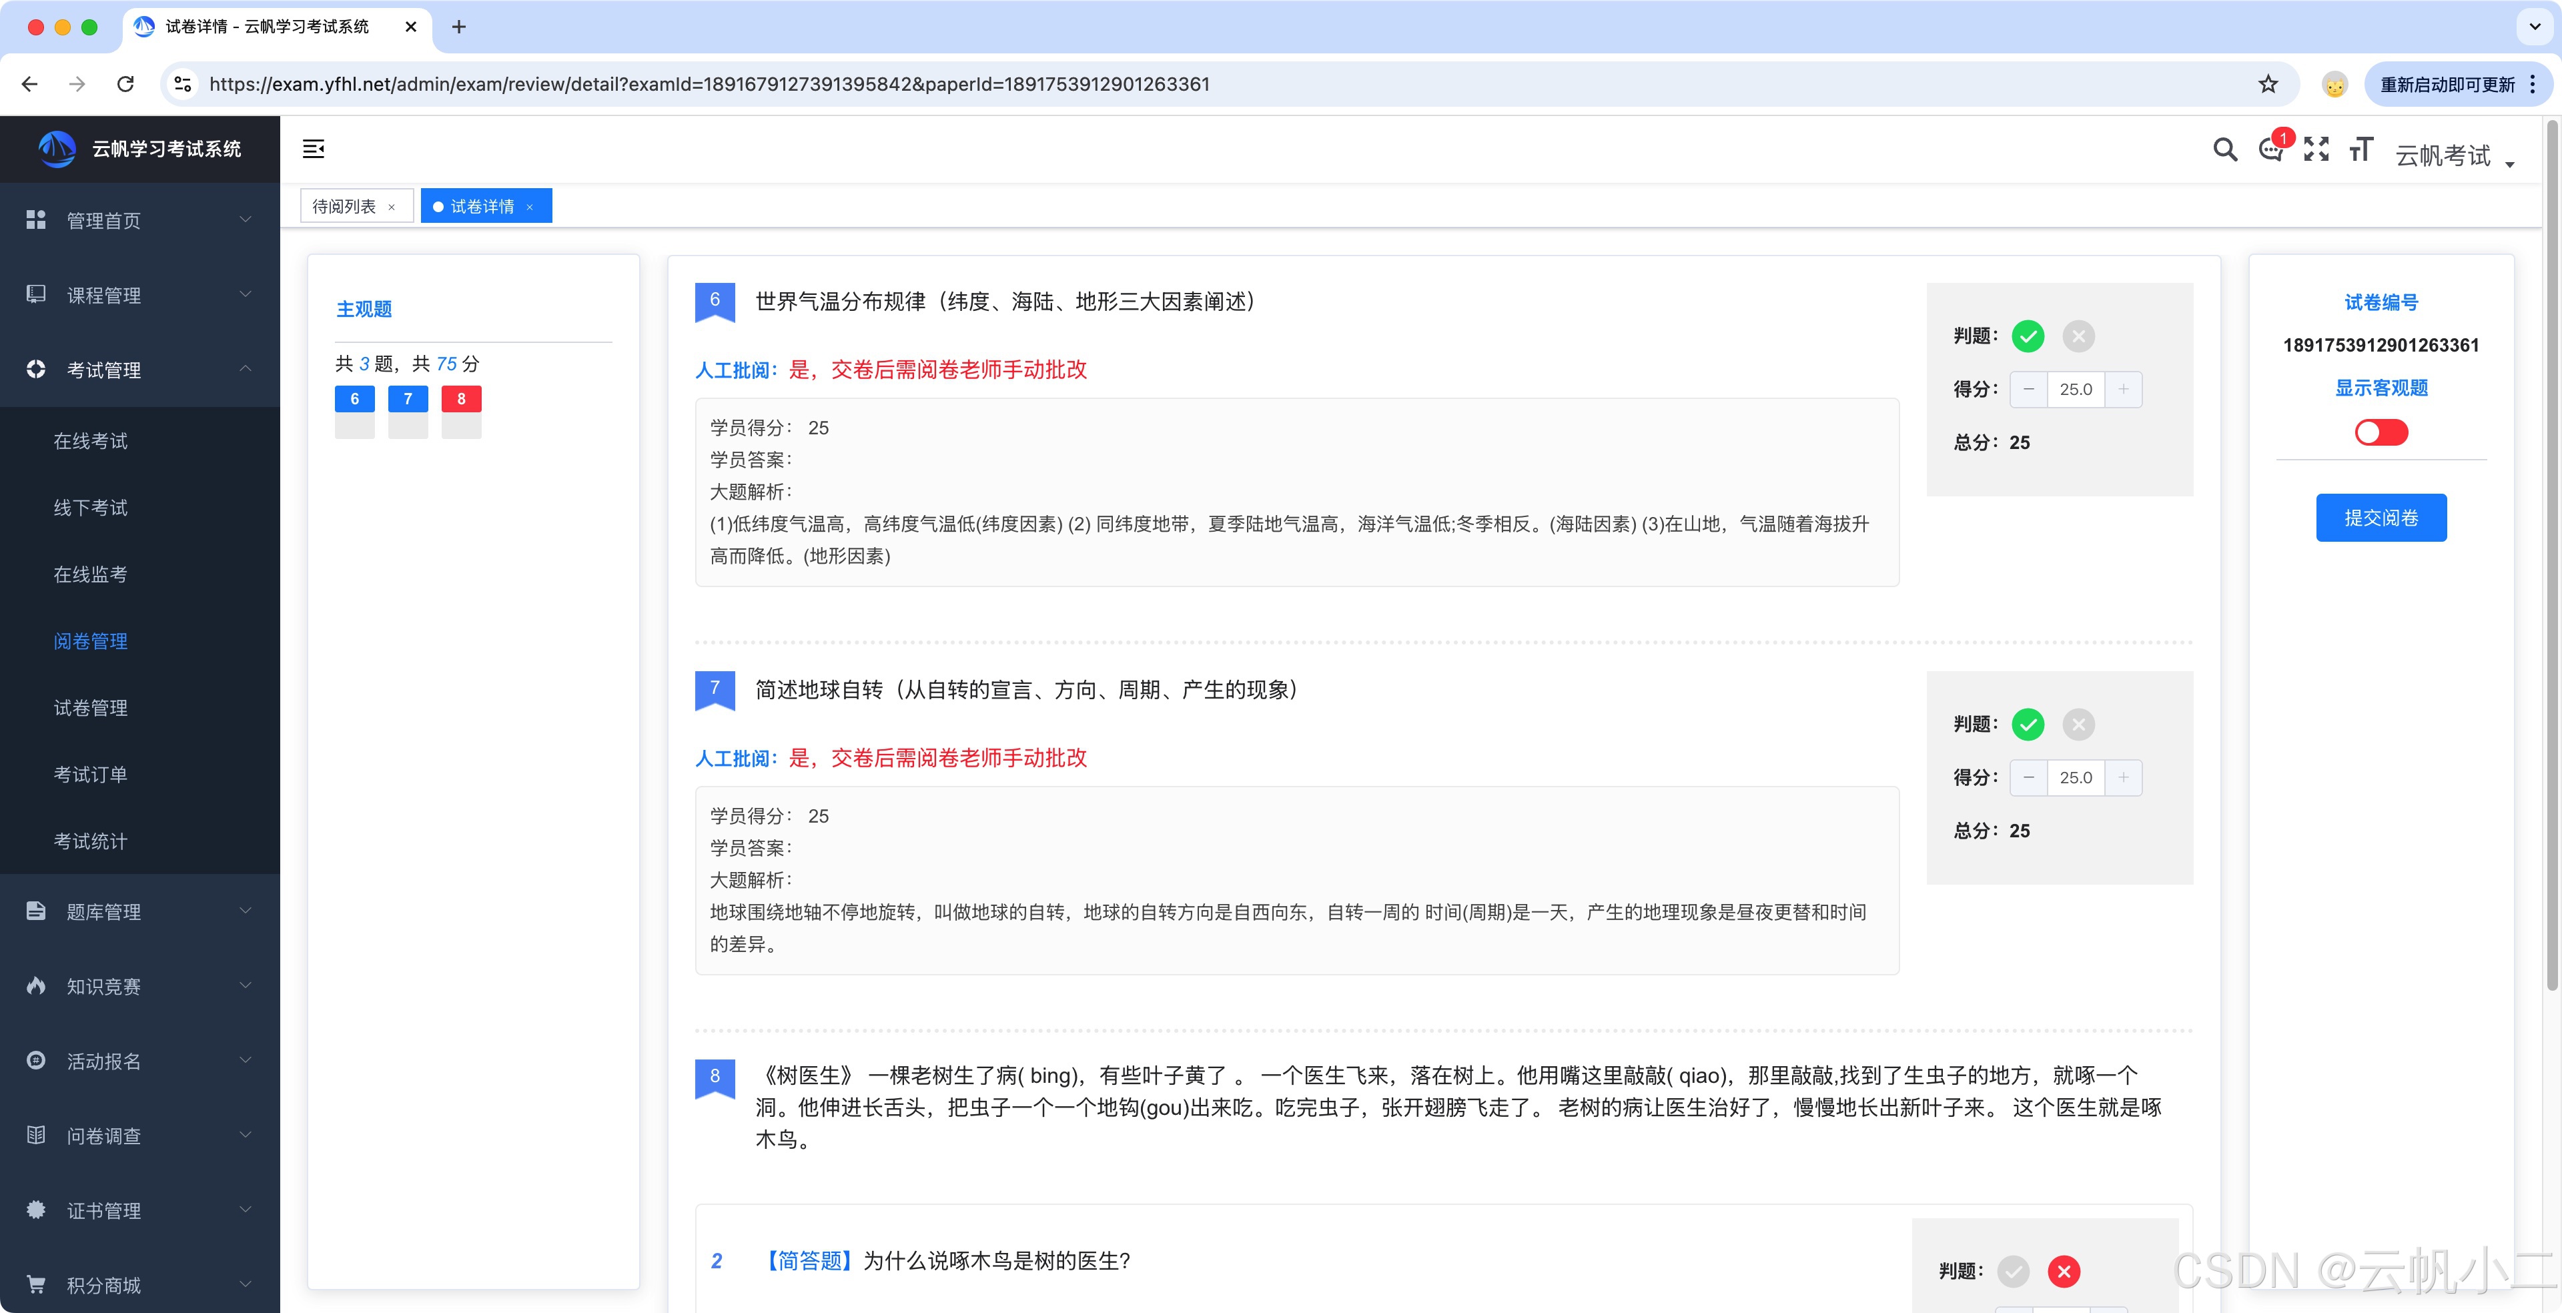Image resolution: width=2562 pixels, height=1313 pixels.
Task: Mark question 7 as wrong
Action: [x=2078, y=724]
